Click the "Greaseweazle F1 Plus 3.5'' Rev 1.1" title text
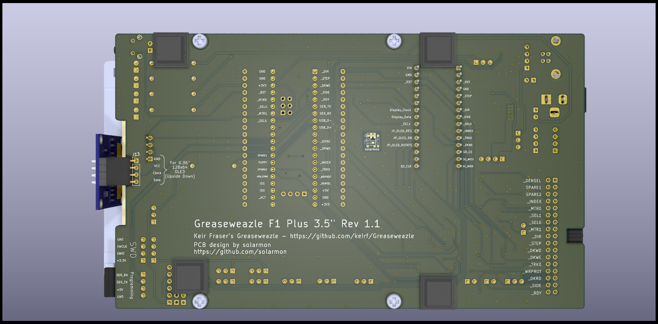The image size is (658, 324). [x=287, y=224]
